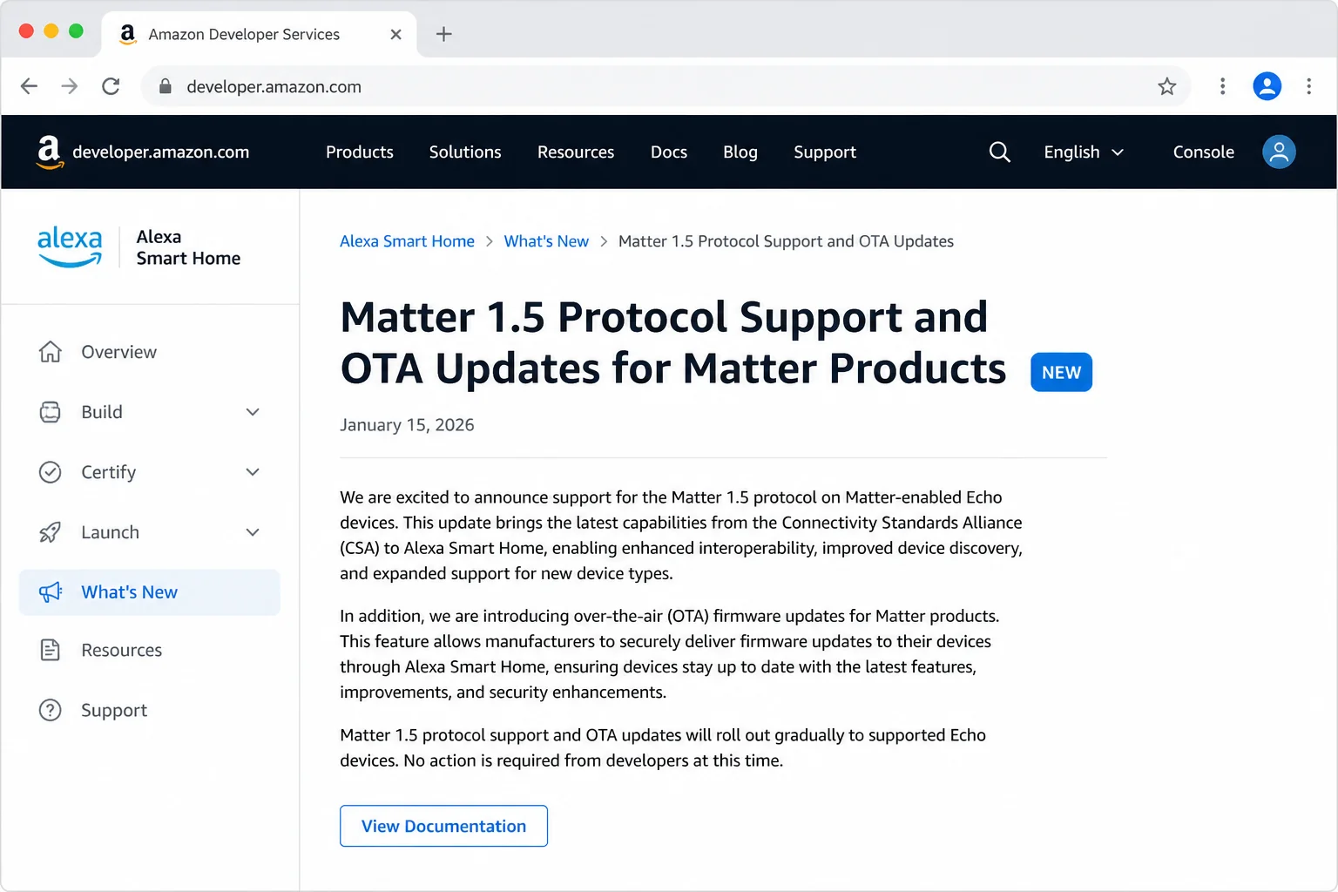The image size is (1338, 892).
Task: Select the Launch sidebar label
Action: (x=111, y=532)
